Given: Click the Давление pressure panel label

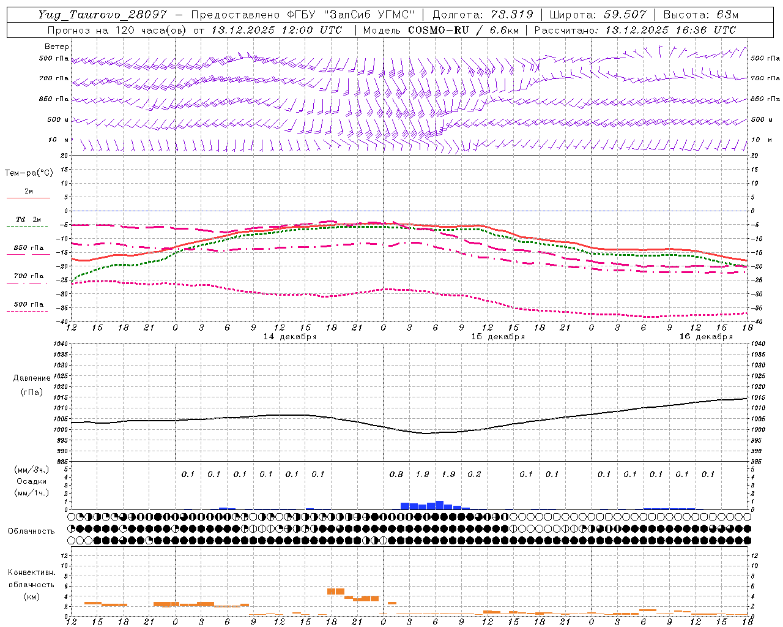Looking at the screenshot, I should tap(32, 378).
